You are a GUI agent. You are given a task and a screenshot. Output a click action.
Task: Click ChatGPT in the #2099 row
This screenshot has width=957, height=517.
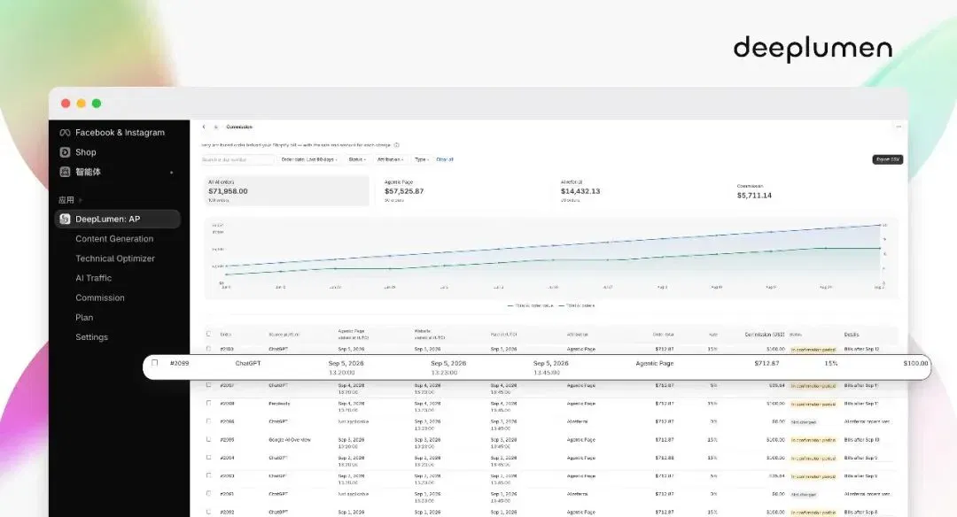point(248,363)
